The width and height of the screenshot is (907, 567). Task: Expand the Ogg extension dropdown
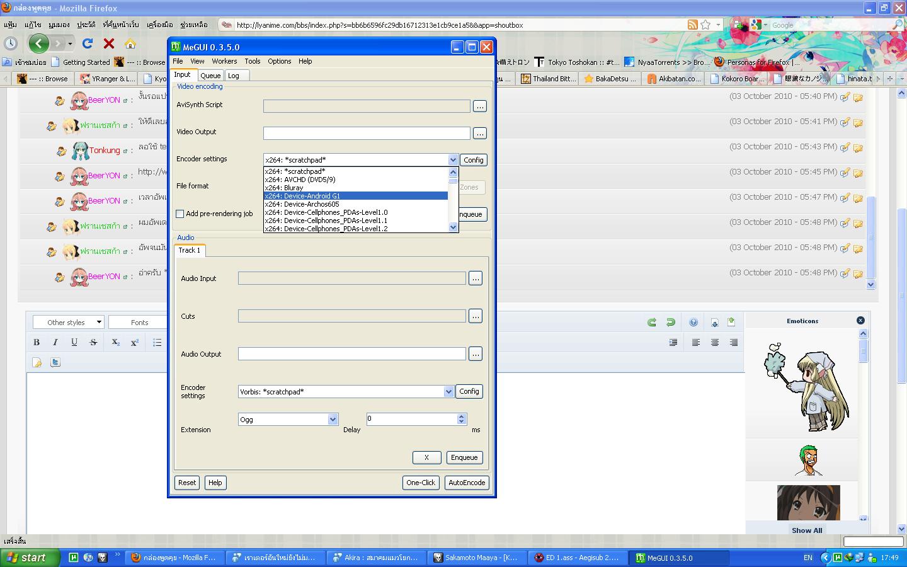pyautogui.click(x=333, y=420)
